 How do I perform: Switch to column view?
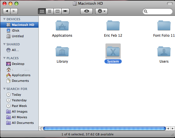pos(57,11)
